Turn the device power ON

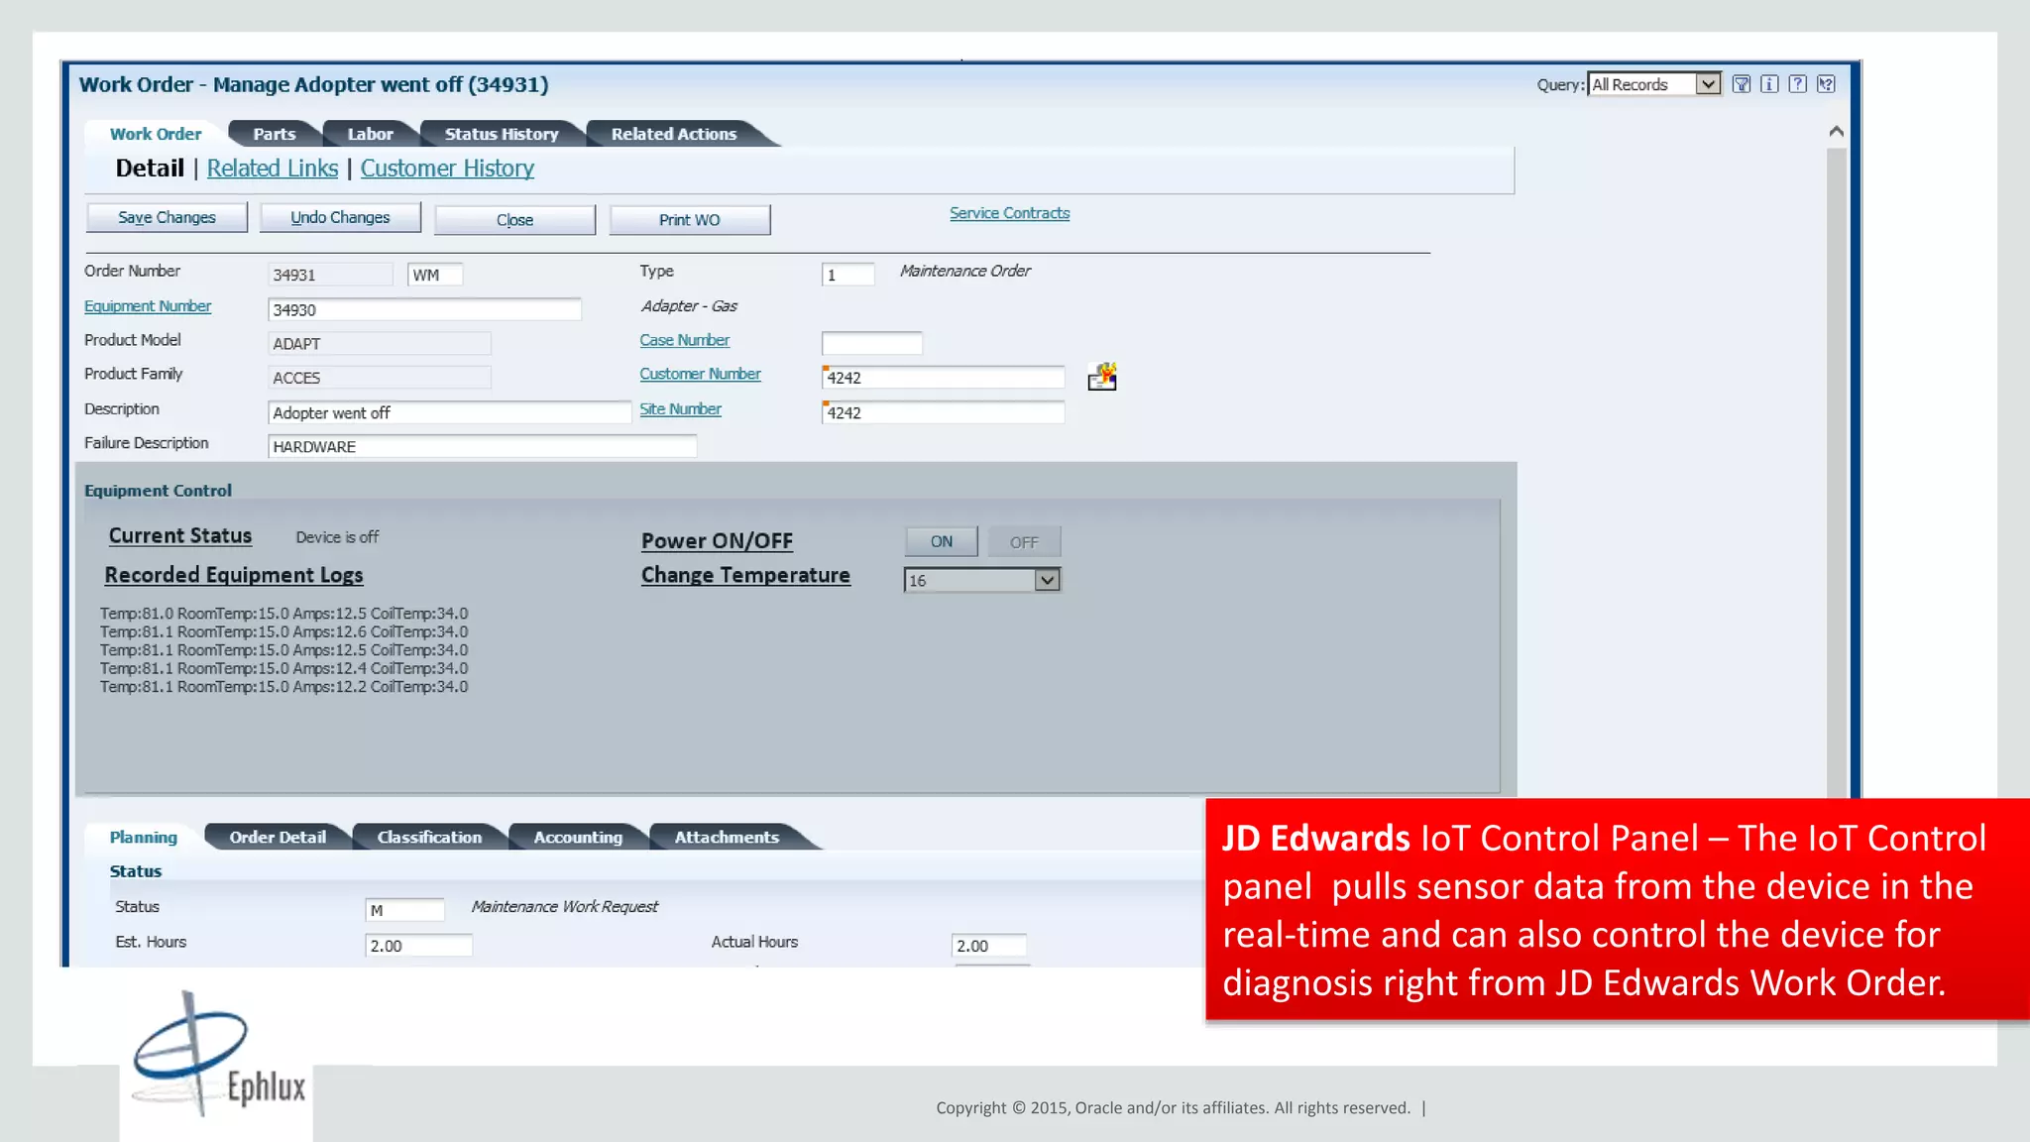[942, 541]
